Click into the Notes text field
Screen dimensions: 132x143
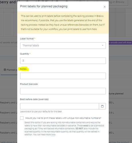[x=63, y=76]
